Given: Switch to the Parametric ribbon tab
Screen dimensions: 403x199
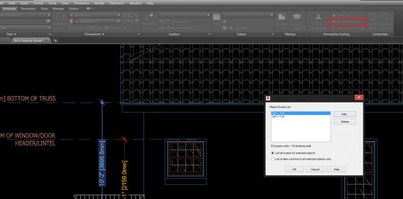Looking at the screenshot, I should click(28, 9).
